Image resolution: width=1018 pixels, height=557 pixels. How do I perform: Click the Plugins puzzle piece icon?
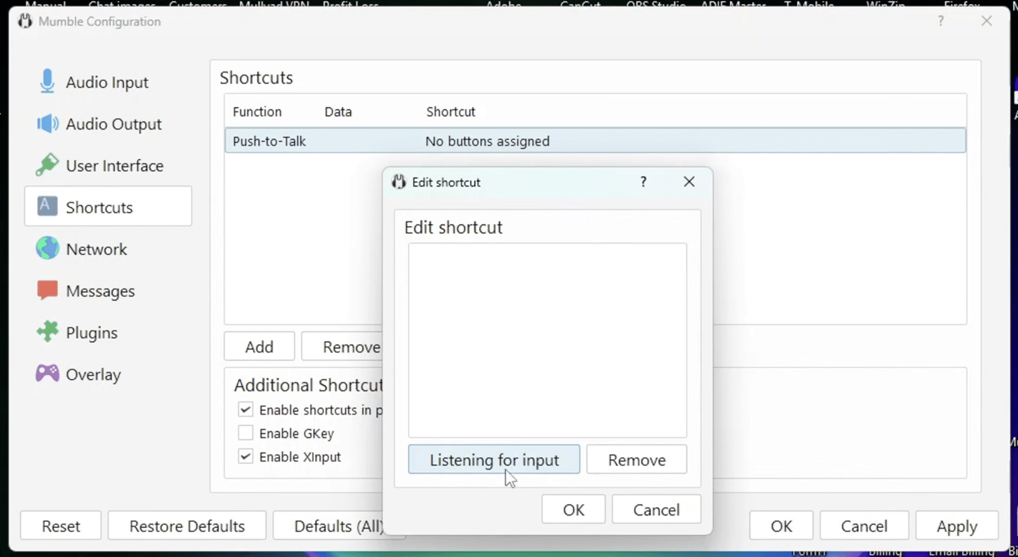click(46, 332)
